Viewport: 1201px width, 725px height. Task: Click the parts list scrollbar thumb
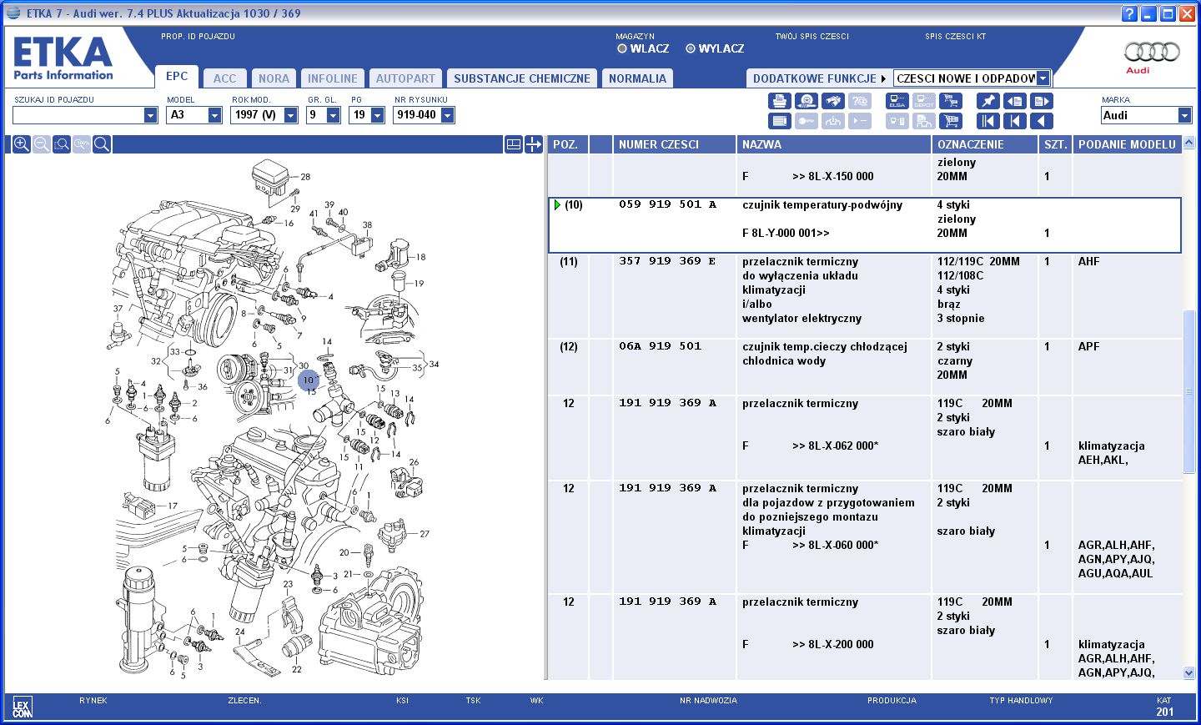point(1189,392)
